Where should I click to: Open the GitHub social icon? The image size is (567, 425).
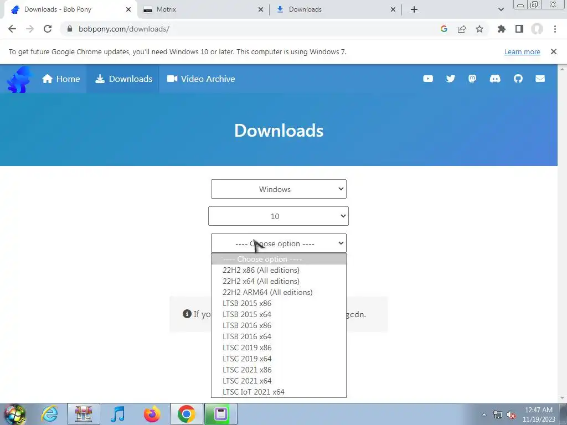tap(518, 79)
